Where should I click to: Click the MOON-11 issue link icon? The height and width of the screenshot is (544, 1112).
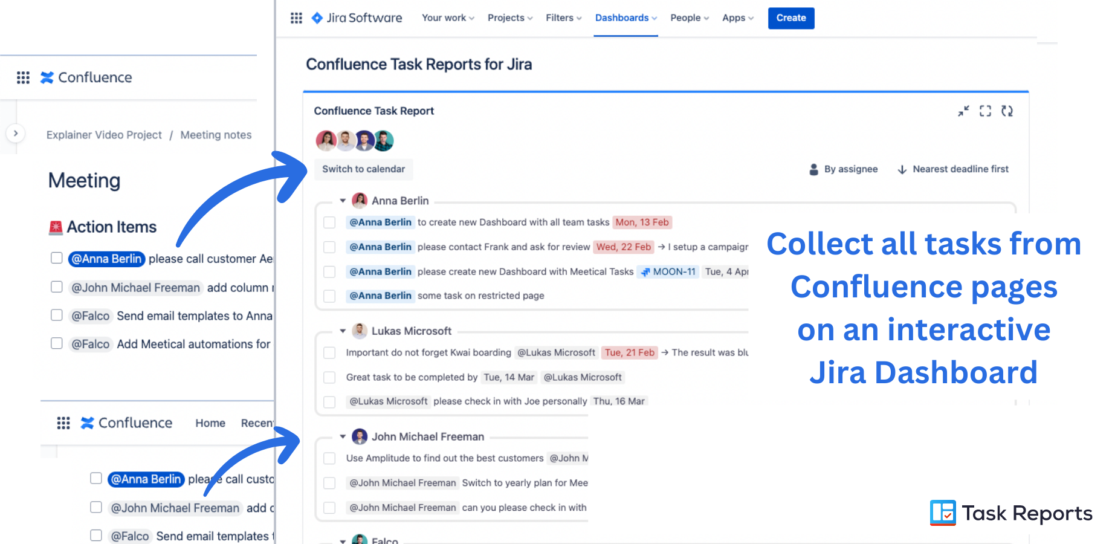(x=645, y=272)
